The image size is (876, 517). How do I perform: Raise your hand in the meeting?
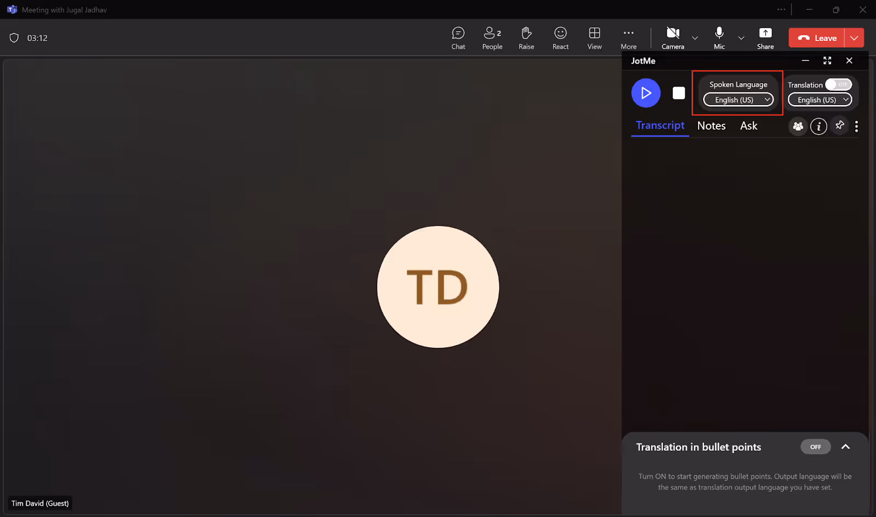526,38
